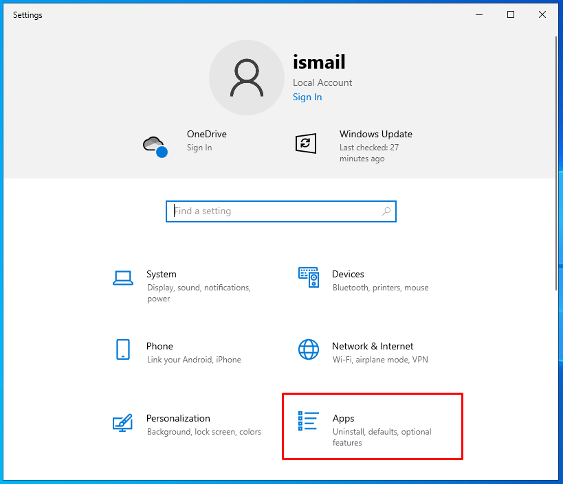Open Devices via the keyboard speaker icon
Screen dimensions: 563x484
click(309, 277)
